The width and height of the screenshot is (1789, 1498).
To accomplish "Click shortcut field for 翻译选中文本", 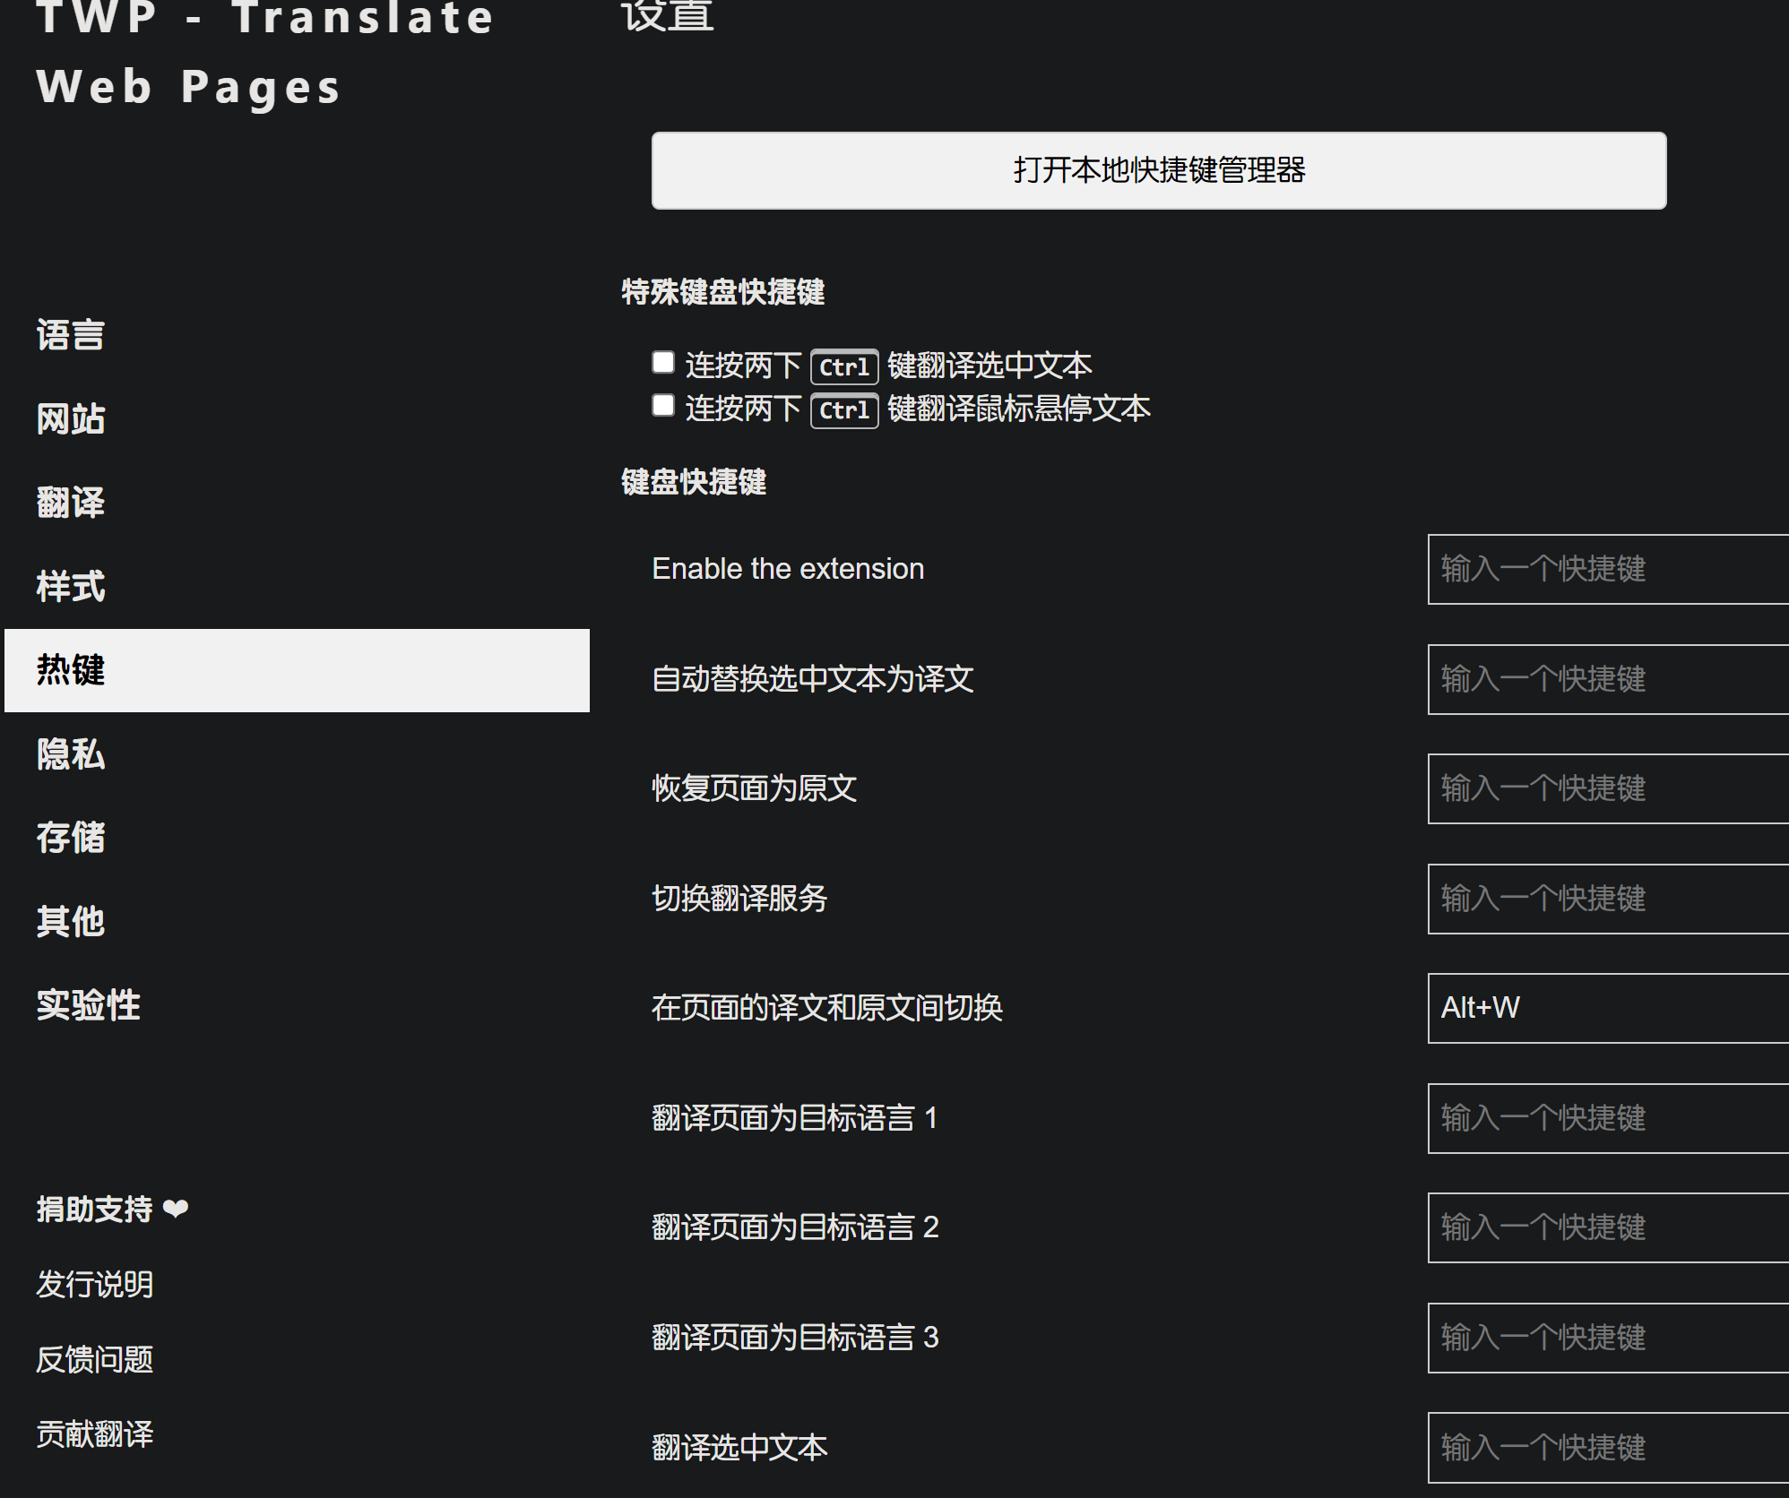I will coord(1608,1447).
